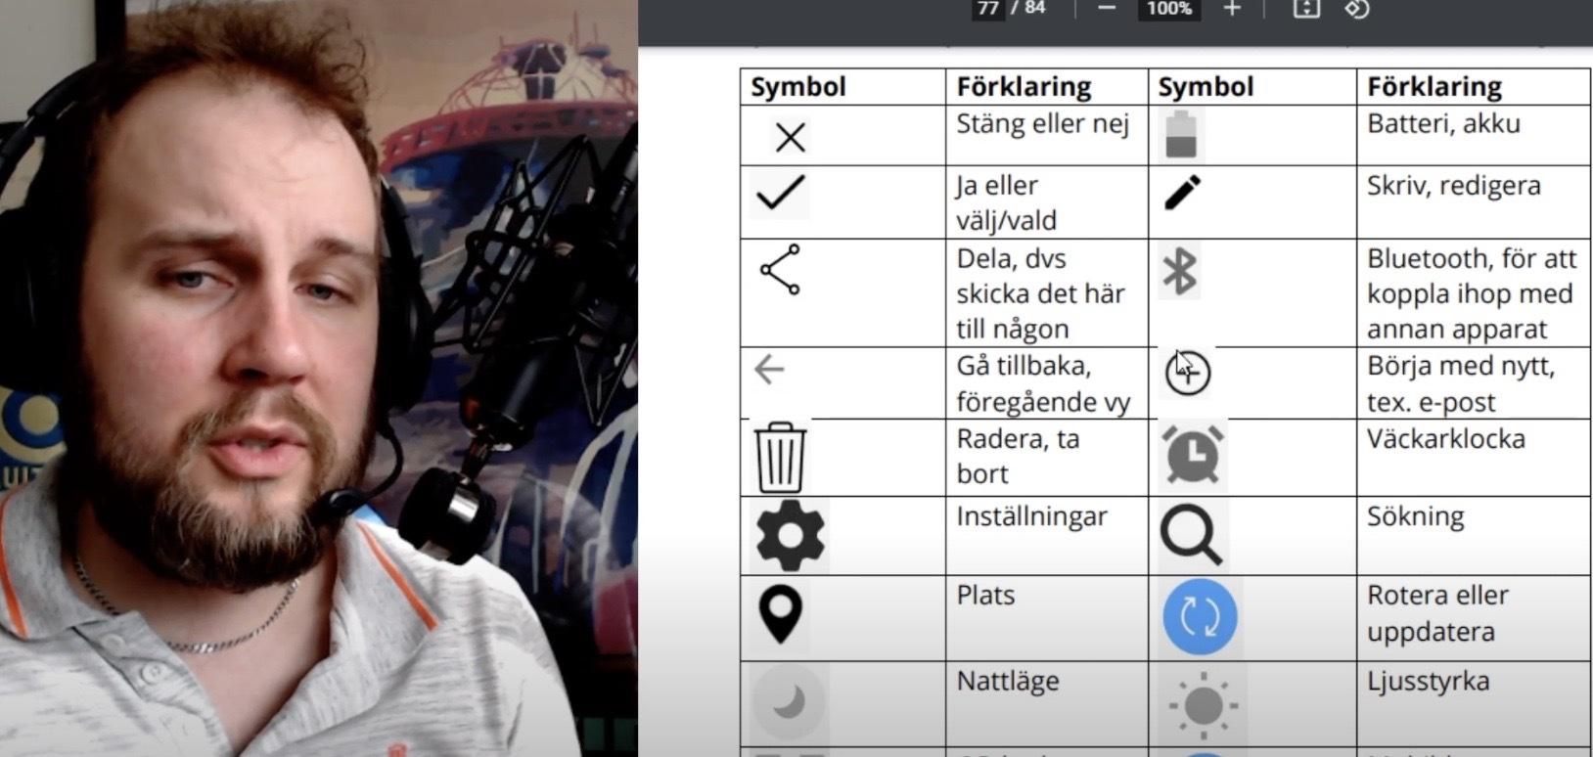This screenshot has width=1593, height=757.
Task: Click the total page count '/ 84'
Action: (x=1027, y=8)
